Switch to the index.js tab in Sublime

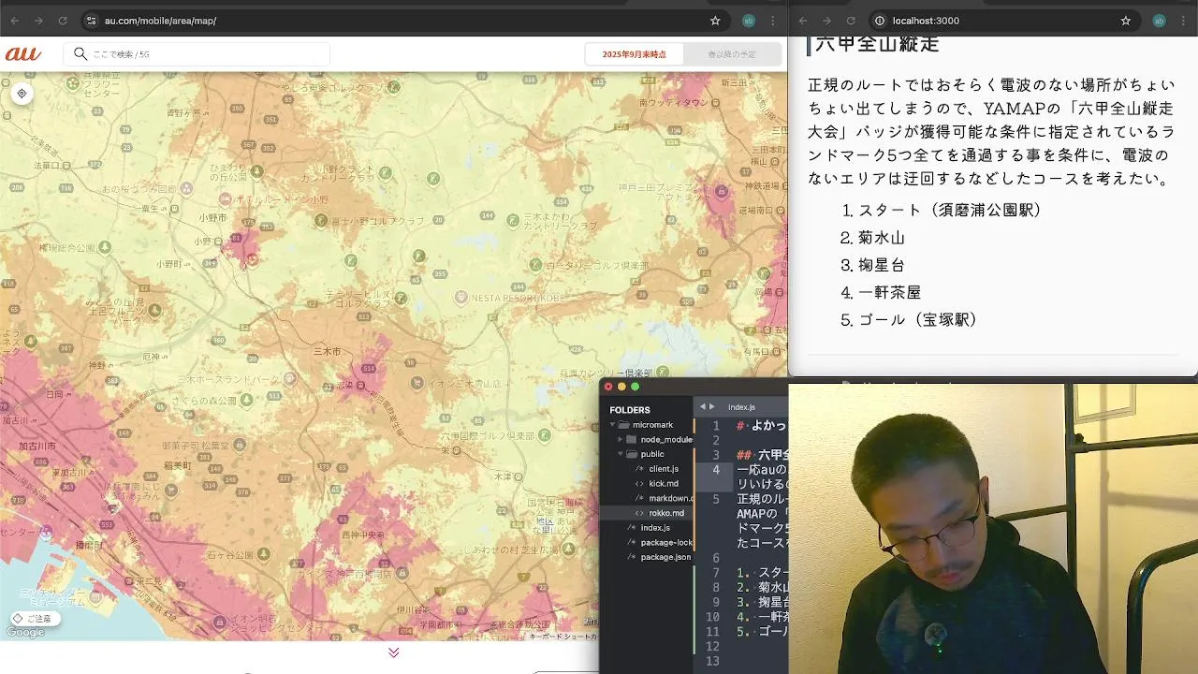(741, 407)
